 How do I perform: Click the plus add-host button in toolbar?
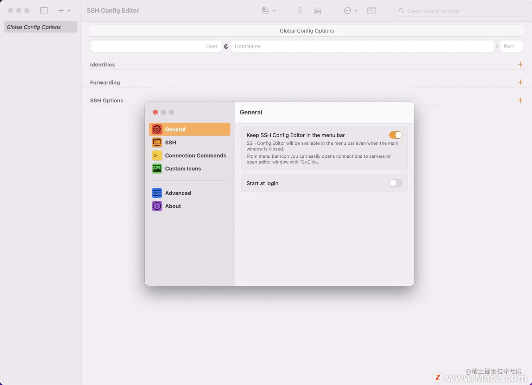pos(61,11)
